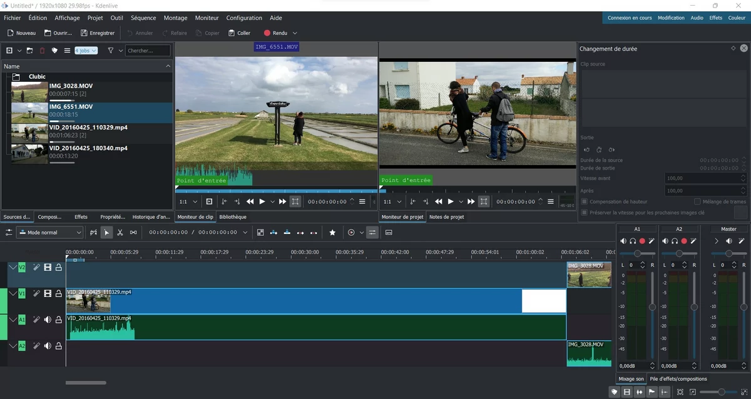Viewport: 751px width, 399px height.
Task: Mute the A1 audio track in timeline
Action: coord(48,320)
